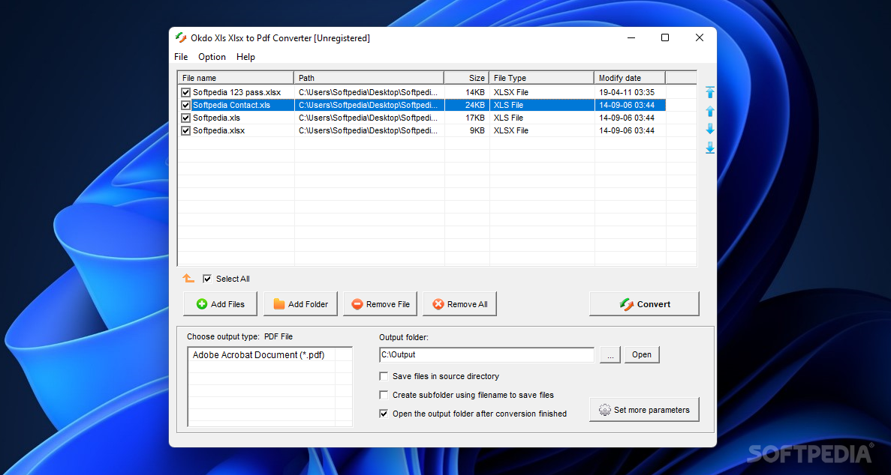The width and height of the screenshot is (891, 475).
Task: Click the 9KB size cell
Action: pyautogui.click(x=467, y=130)
